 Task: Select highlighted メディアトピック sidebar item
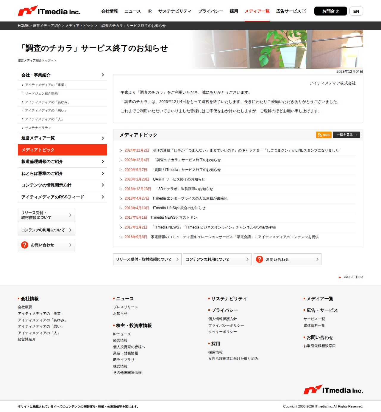point(63,150)
